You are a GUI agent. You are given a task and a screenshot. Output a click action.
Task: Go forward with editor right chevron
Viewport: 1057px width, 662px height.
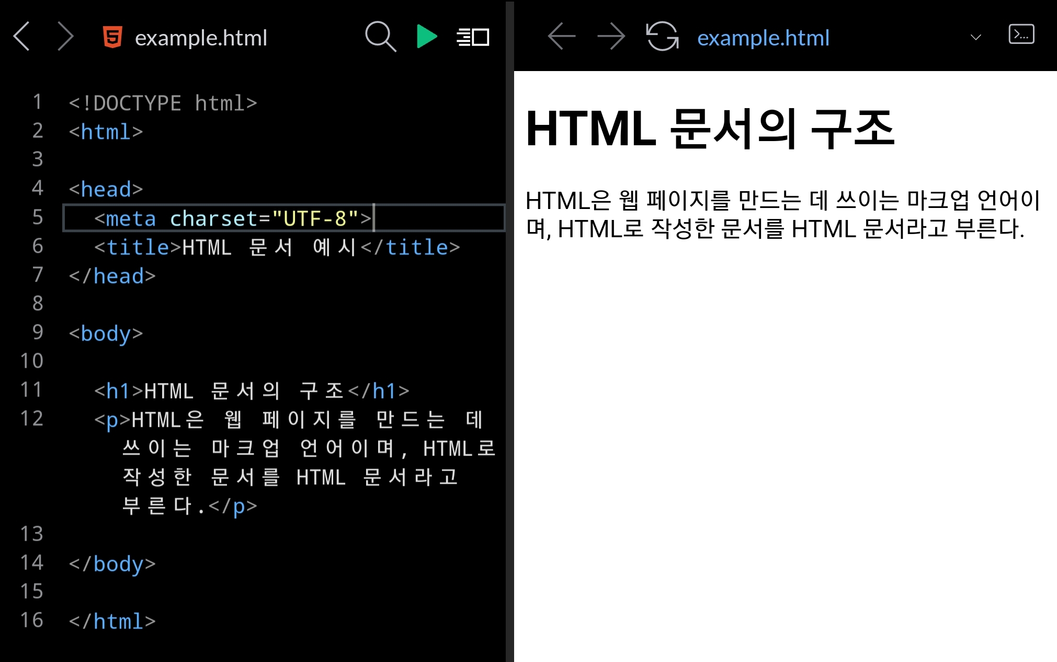pos(65,37)
